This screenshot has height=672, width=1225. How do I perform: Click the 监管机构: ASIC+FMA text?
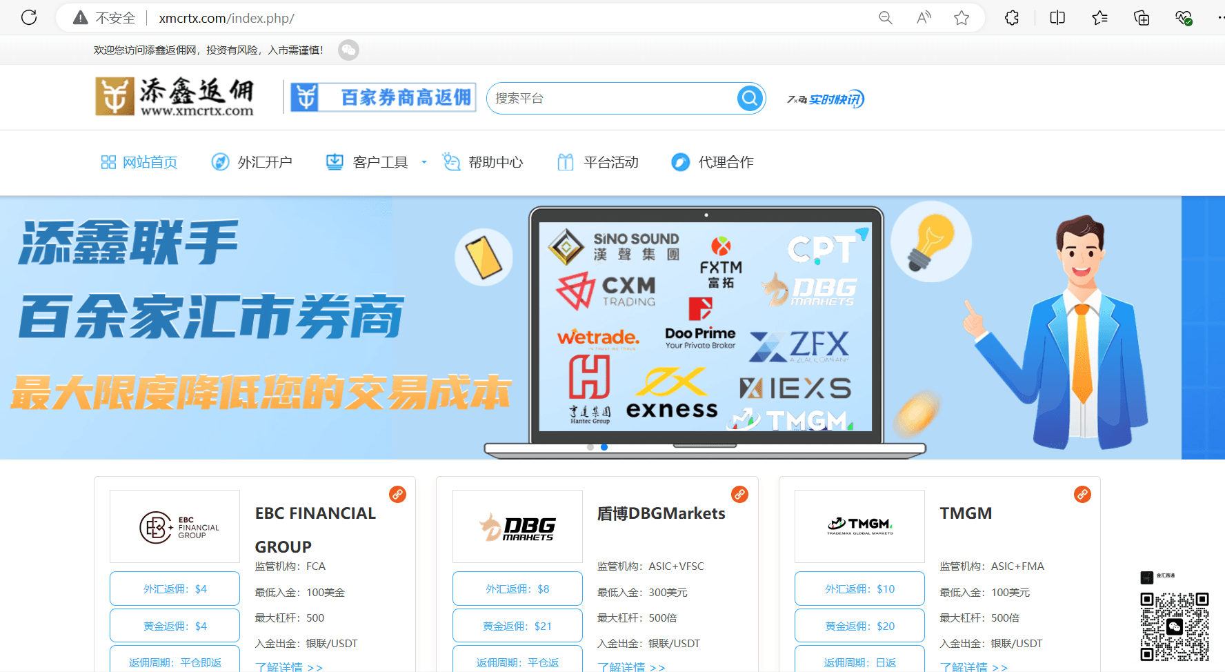pyautogui.click(x=992, y=566)
